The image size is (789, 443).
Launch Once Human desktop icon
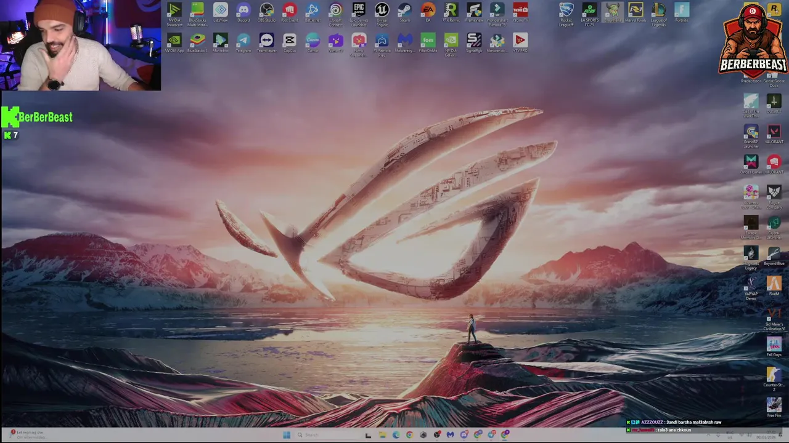pyautogui.click(x=751, y=164)
